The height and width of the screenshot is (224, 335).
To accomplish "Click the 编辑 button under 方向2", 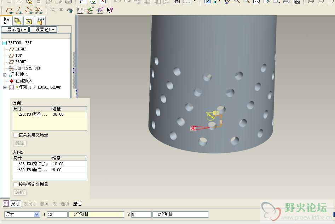I will pos(20,193).
